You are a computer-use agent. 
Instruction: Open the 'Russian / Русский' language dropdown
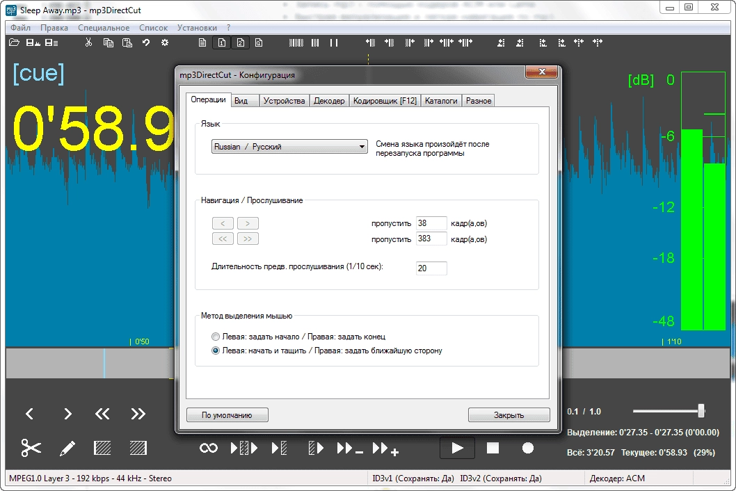(x=289, y=147)
